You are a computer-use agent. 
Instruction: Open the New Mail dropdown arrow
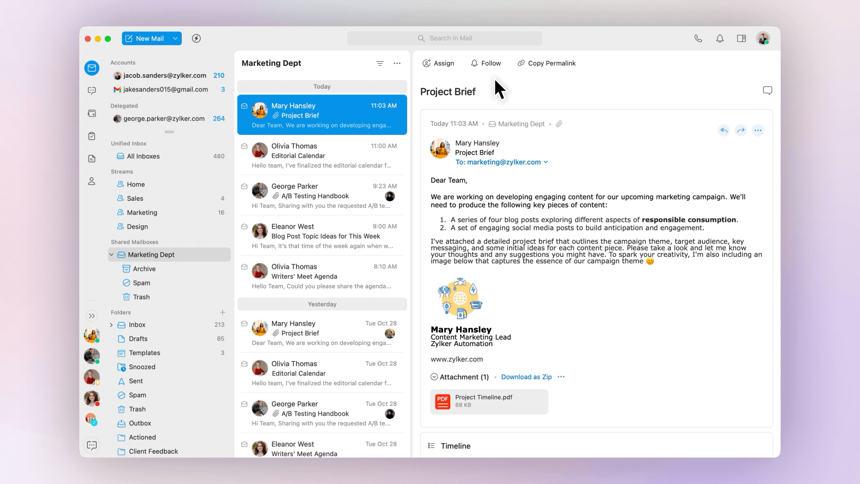pyautogui.click(x=175, y=39)
